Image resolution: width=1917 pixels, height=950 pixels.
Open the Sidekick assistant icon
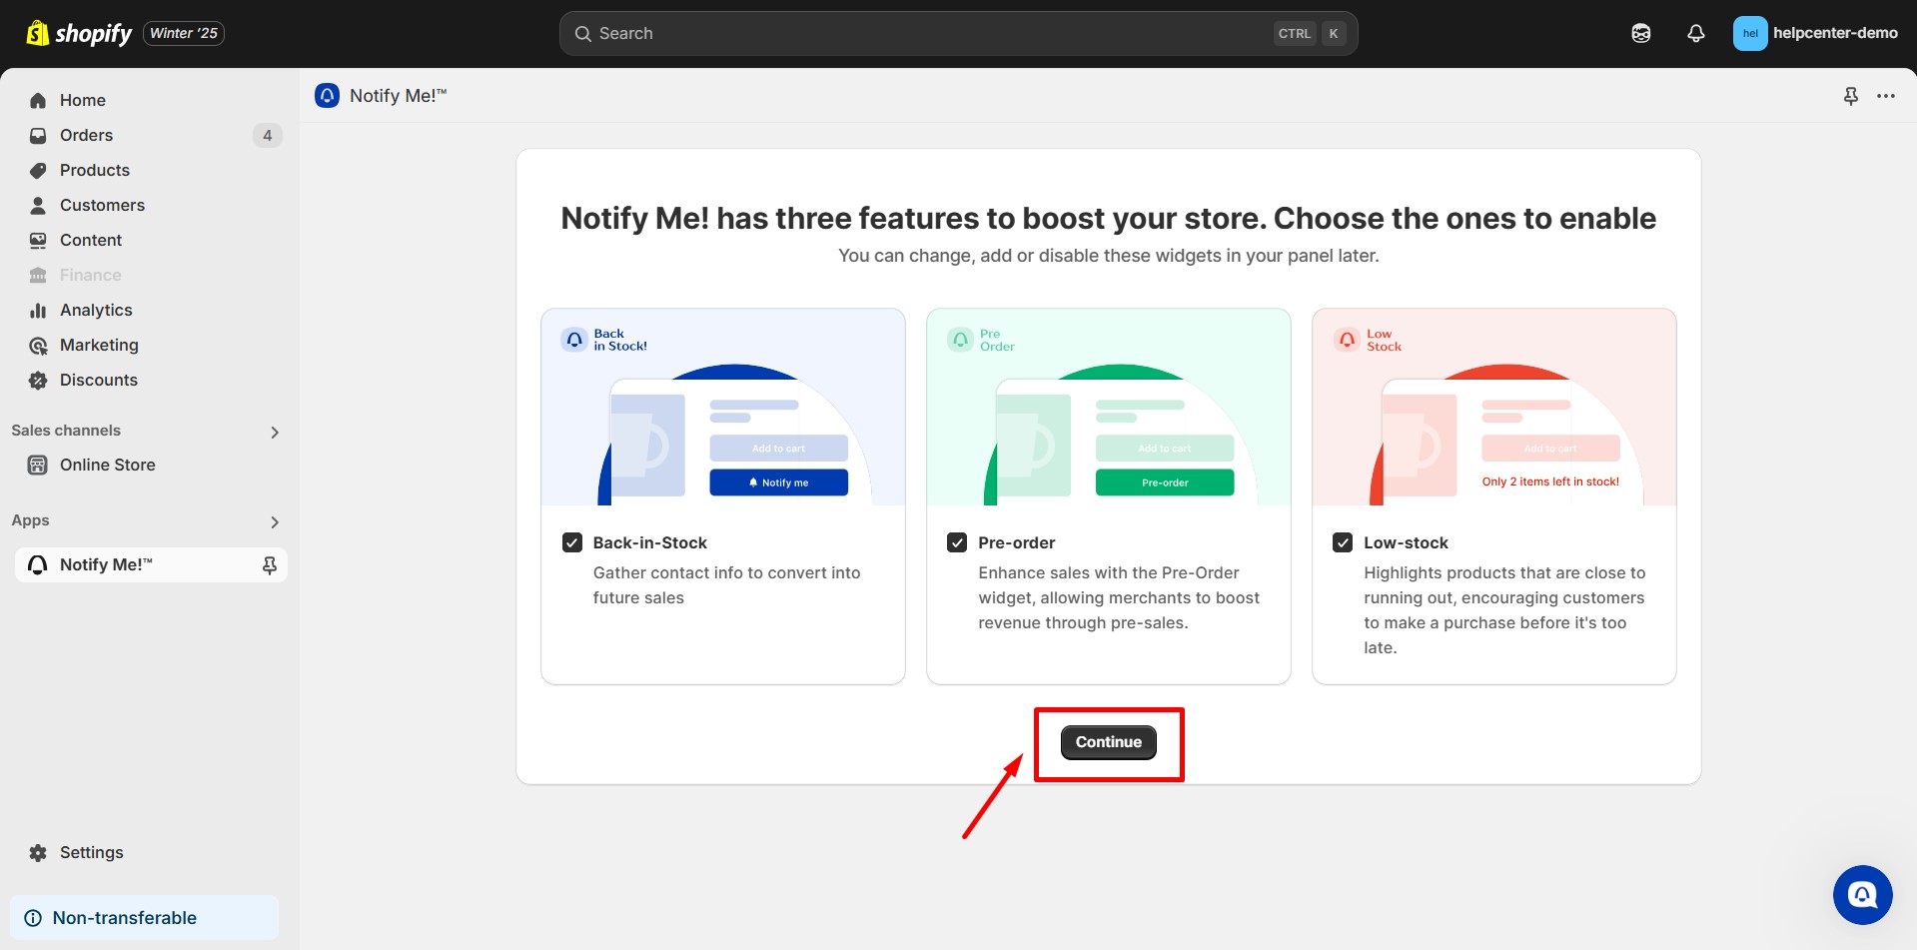1640,33
